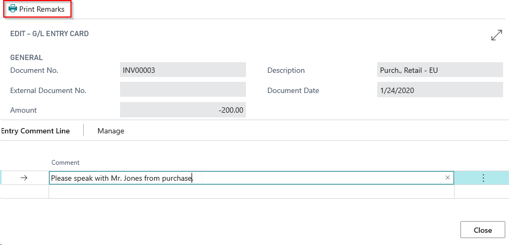Click the Document No. field showing INV00003

182,70
